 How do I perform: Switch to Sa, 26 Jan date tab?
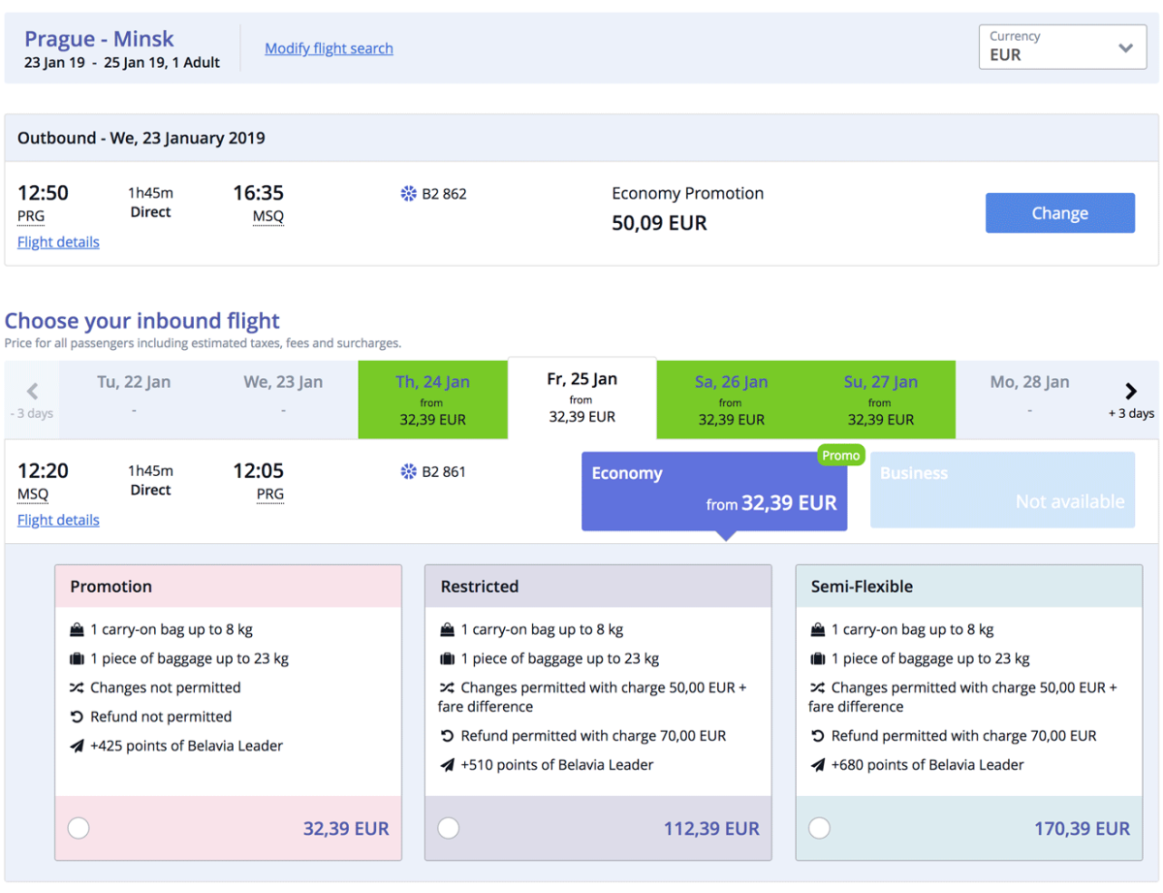(731, 399)
